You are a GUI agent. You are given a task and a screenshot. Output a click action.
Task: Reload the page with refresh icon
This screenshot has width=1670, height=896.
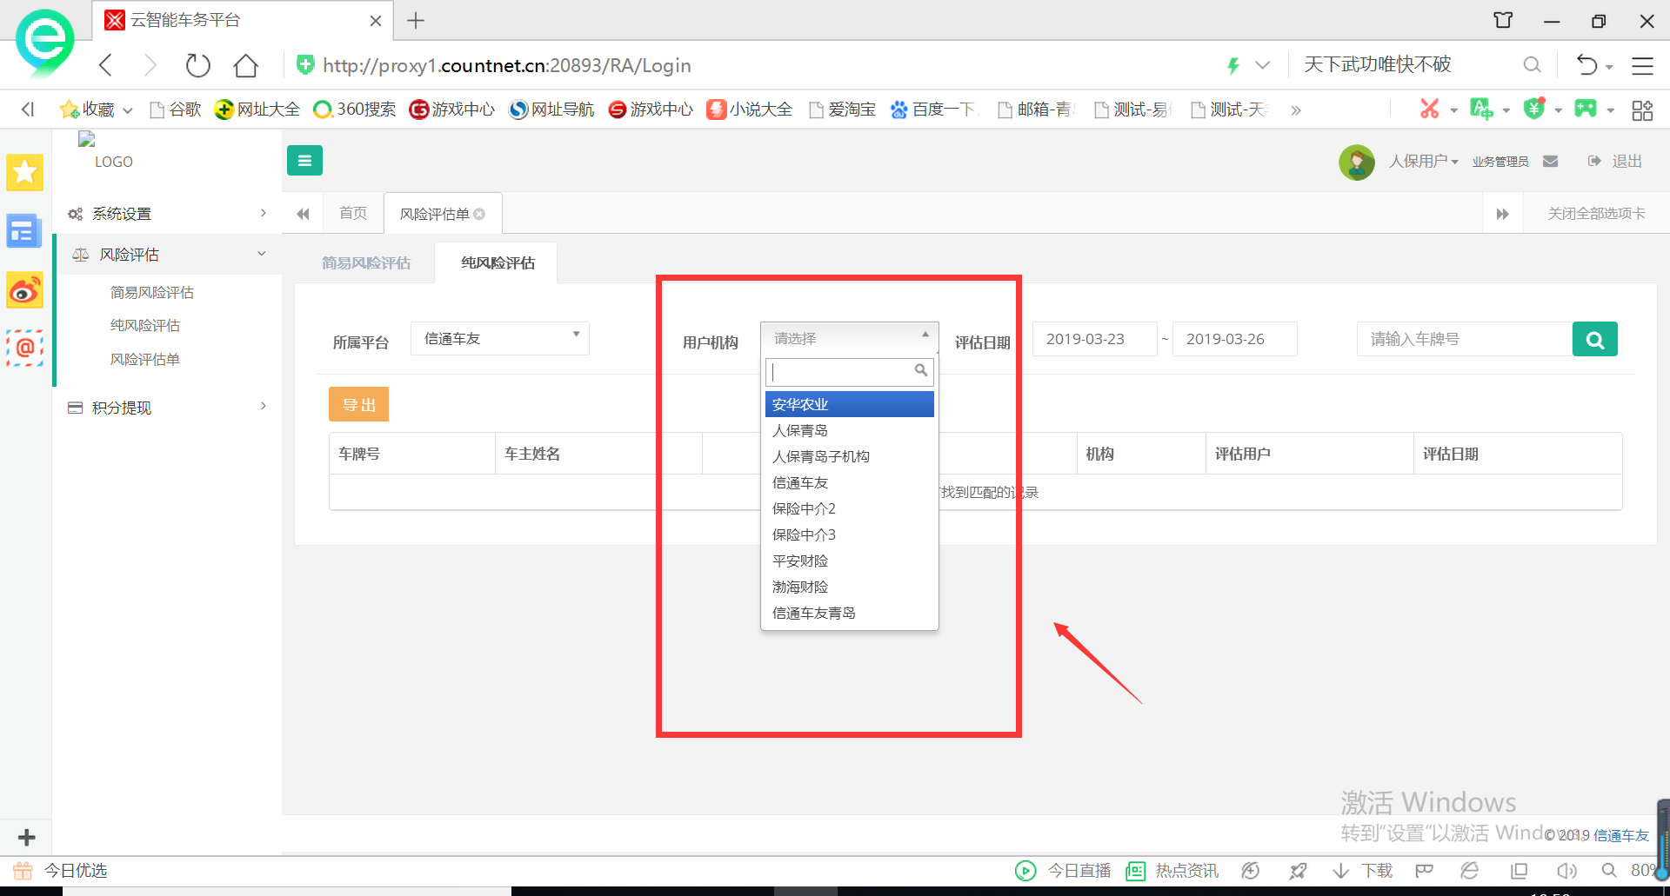[198, 66]
